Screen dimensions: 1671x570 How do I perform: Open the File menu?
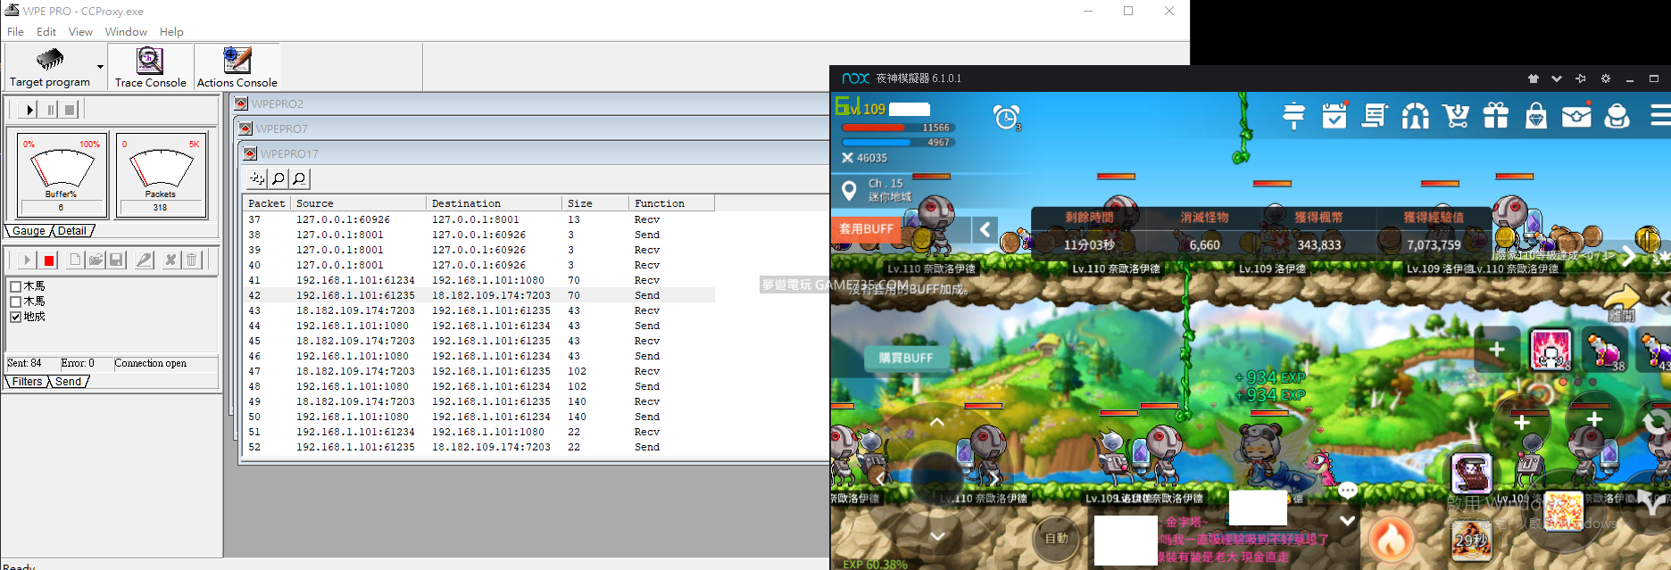(x=16, y=31)
